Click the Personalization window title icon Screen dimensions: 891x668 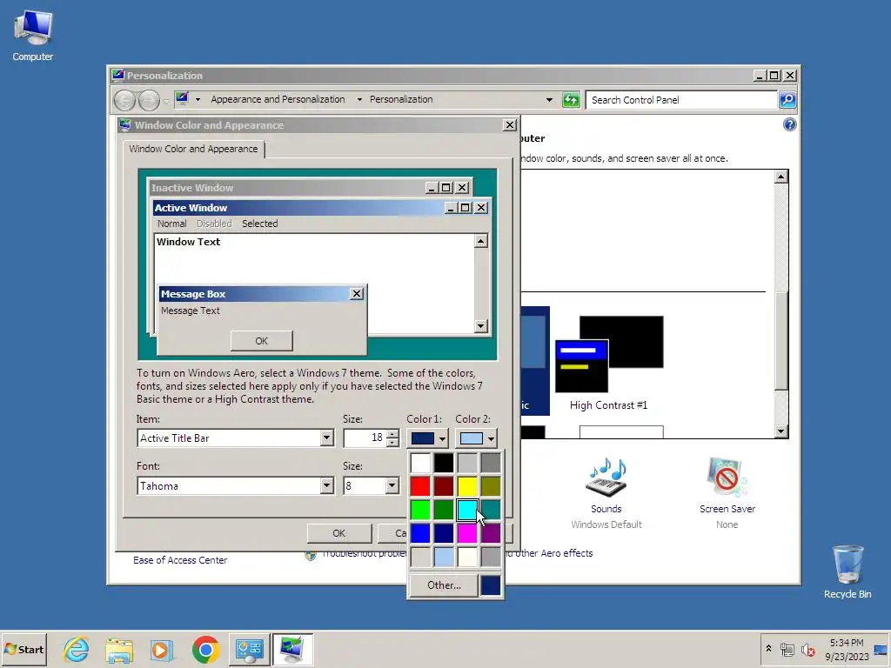click(x=117, y=75)
